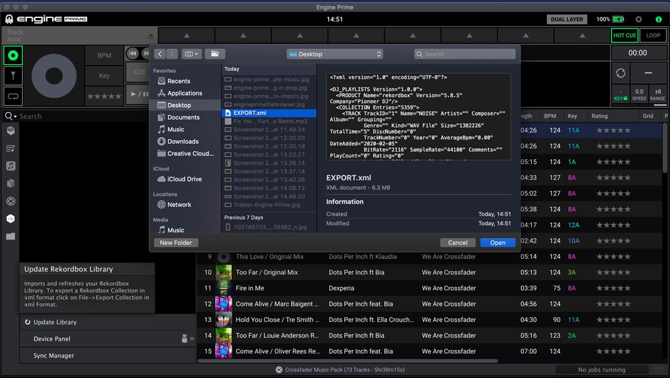Image resolution: width=670 pixels, height=378 pixels.
Task: Open the column view options dropdown
Action: tap(191, 54)
